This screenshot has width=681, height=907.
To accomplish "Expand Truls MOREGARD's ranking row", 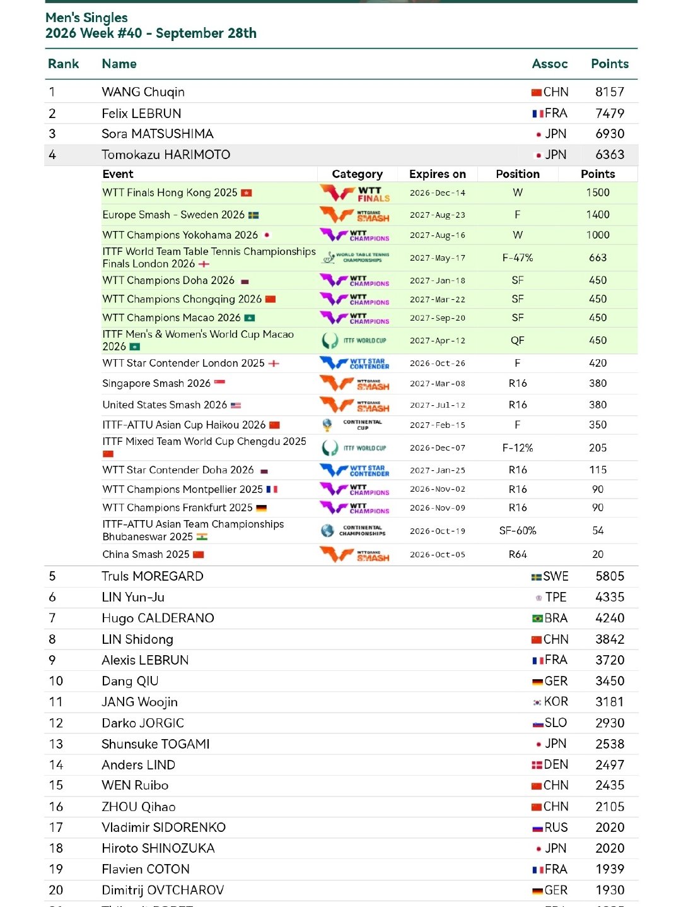I will click(x=341, y=576).
